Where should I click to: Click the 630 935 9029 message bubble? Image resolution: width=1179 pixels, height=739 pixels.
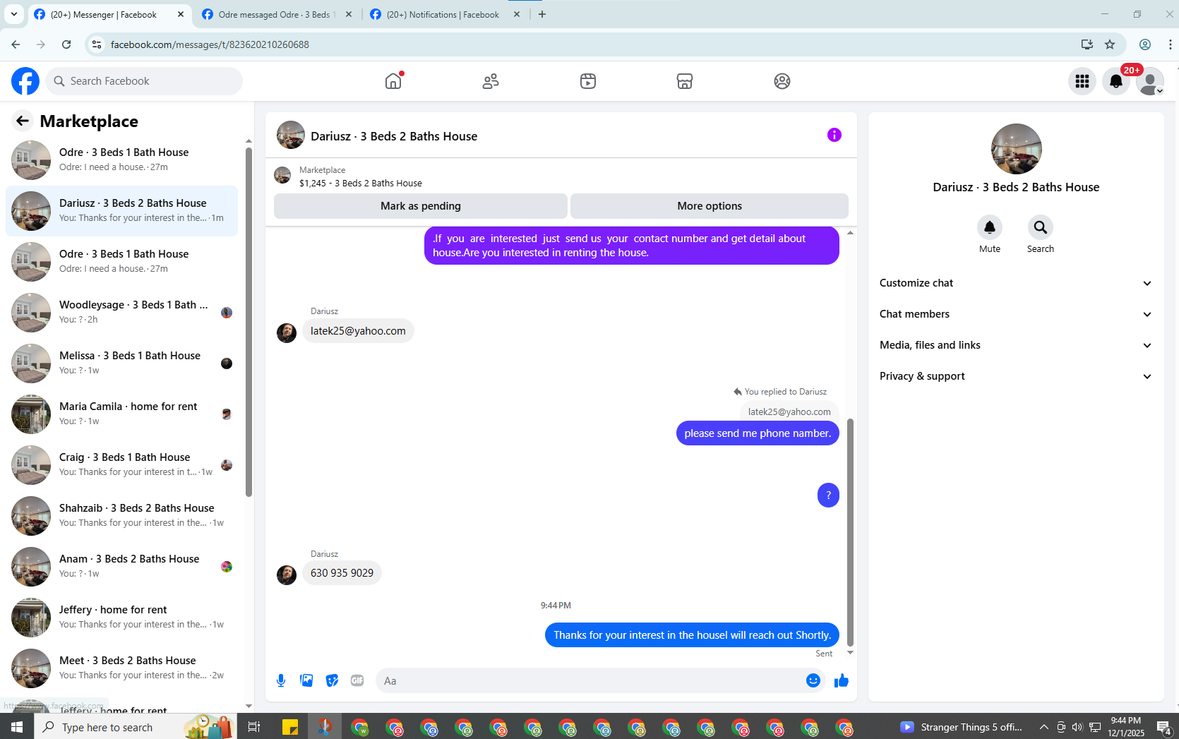coord(342,573)
